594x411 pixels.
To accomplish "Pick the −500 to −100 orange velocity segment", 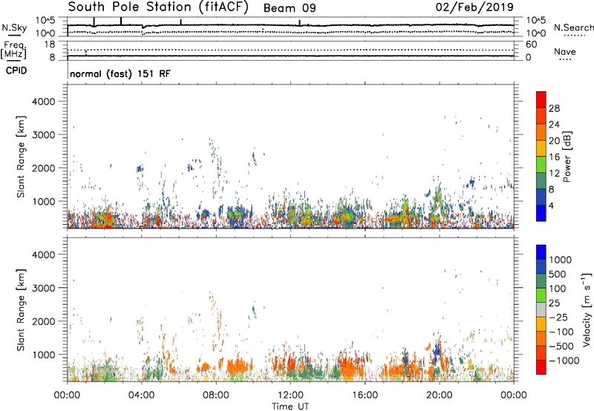I will pyautogui.click(x=541, y=339).
